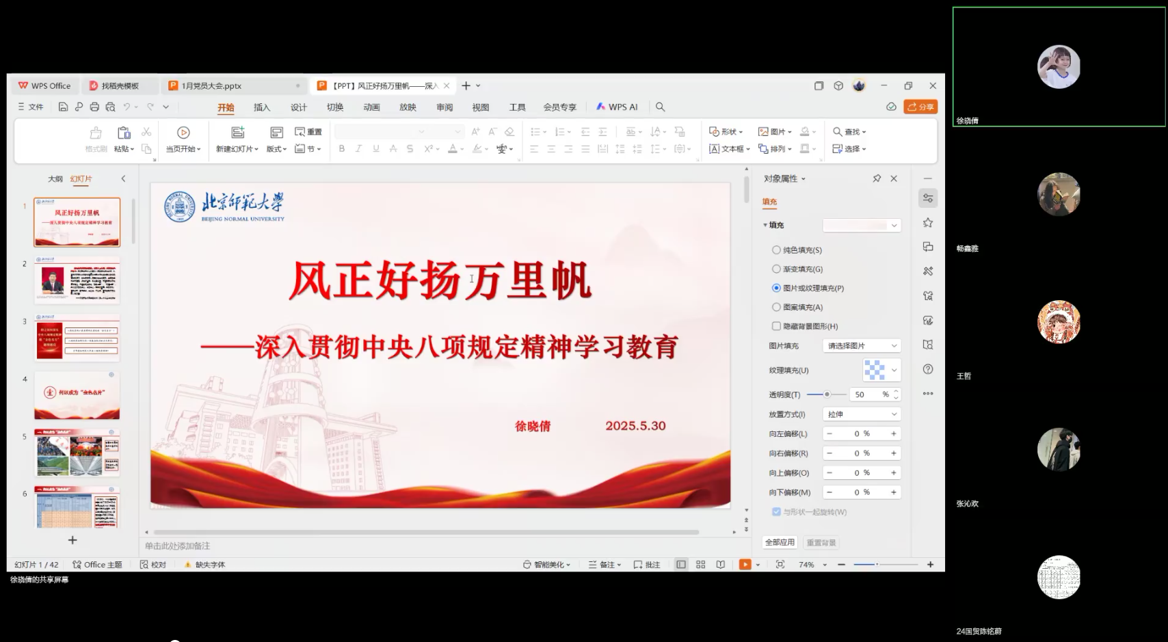1168x642 pixels.
Task: Select solid fill radio option
Action: 776,250
